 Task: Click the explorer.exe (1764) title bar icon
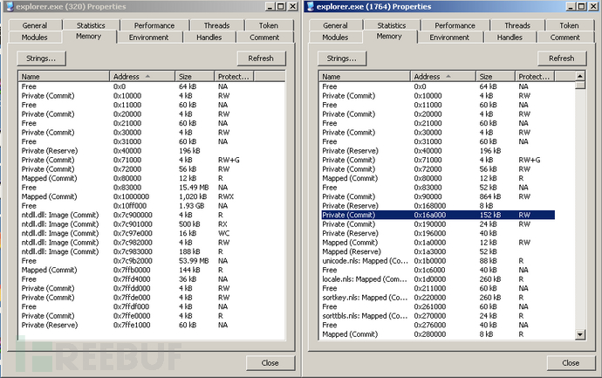coord(309,7)
